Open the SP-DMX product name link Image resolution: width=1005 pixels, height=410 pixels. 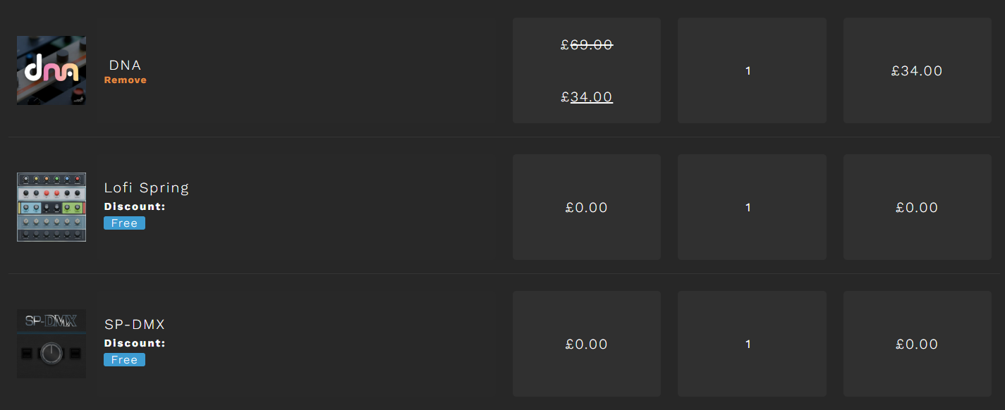pos(135,325)
